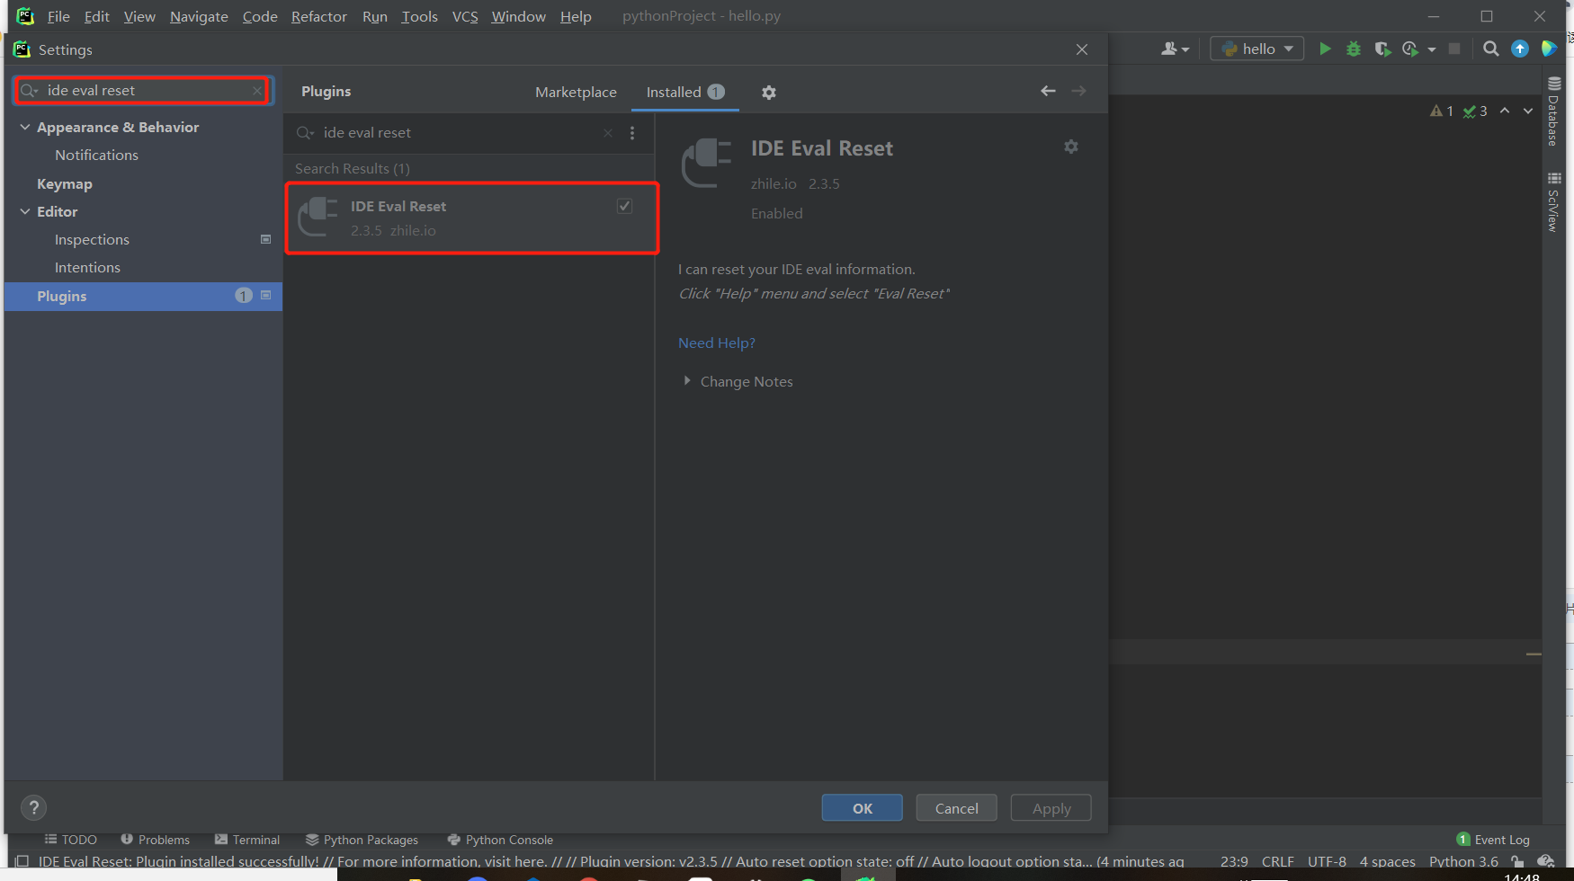The height and width of the screenshot is (881, 1574).
Task: Open the VCS menu
Action: 465,16
